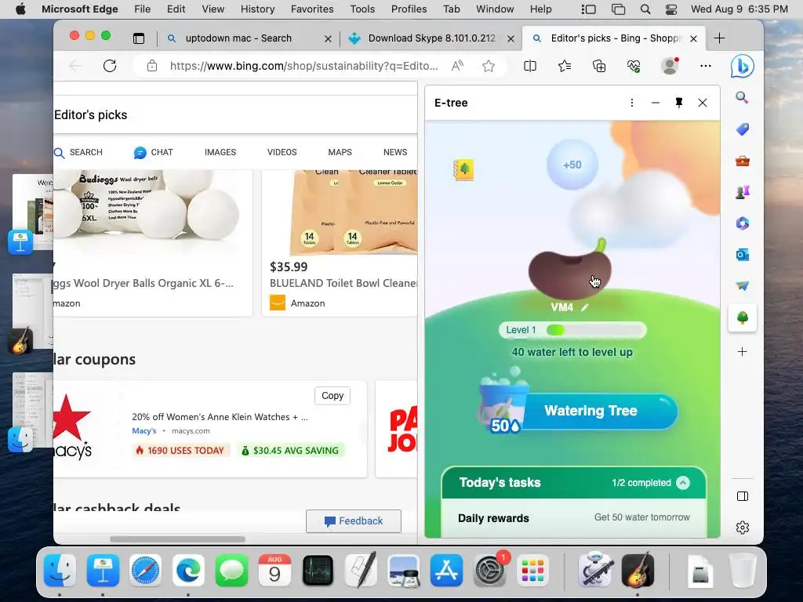
Task: Open the profile avatar menu
Action: coord(670,66)
